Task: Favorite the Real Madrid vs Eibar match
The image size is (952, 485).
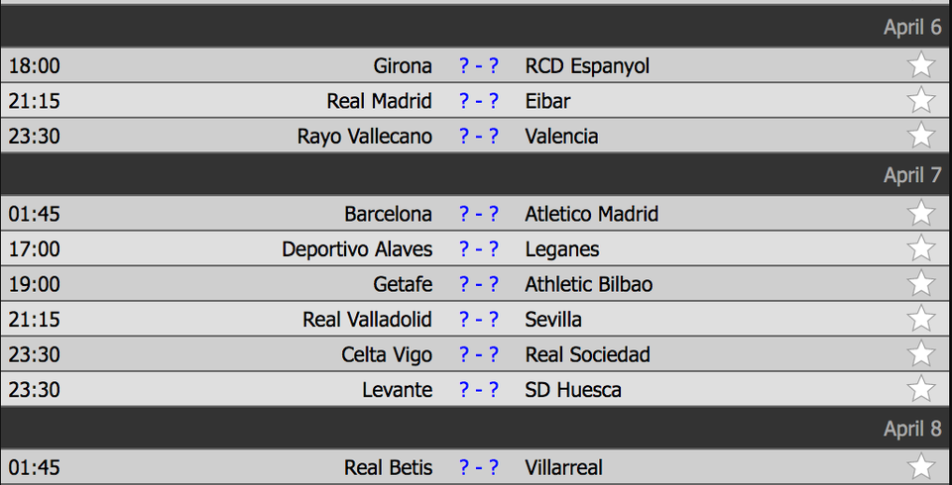Action: [921, 100]
